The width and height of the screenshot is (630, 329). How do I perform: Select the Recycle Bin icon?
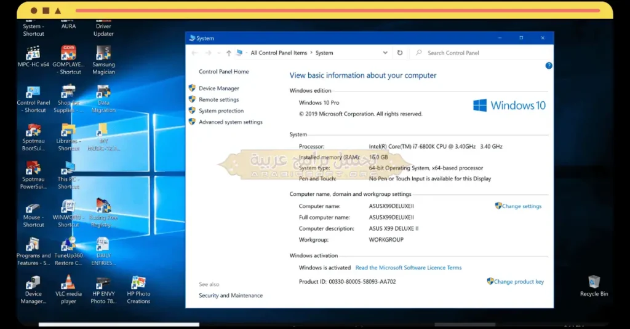[x=594, y=285]
